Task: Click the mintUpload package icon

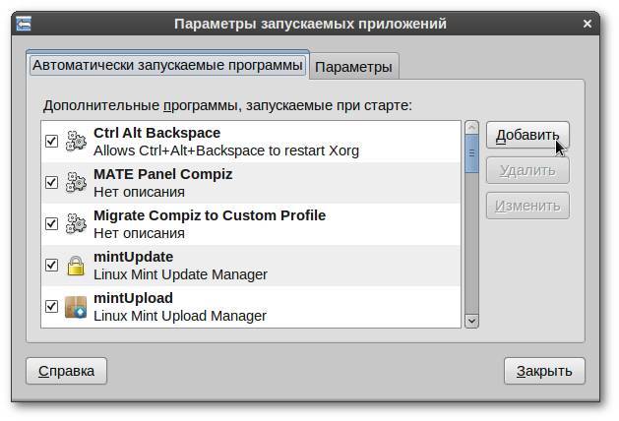Action: (x=76, y=307)
